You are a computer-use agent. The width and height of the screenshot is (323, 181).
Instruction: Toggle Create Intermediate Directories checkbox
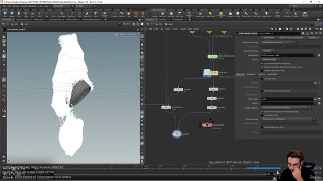(262, 64)
